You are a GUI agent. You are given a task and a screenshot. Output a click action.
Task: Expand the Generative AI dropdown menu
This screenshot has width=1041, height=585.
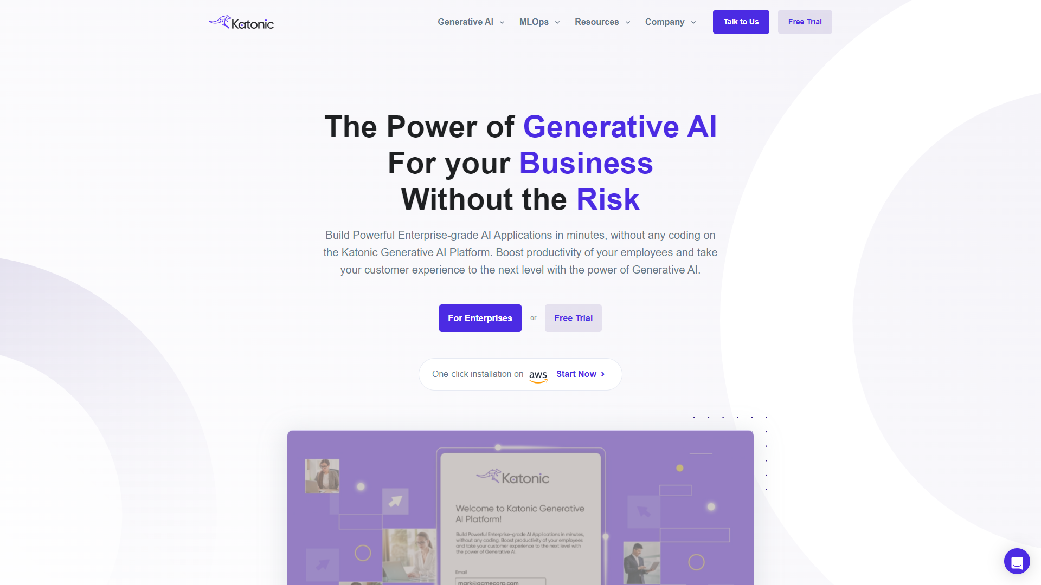[x=470, y=22]
